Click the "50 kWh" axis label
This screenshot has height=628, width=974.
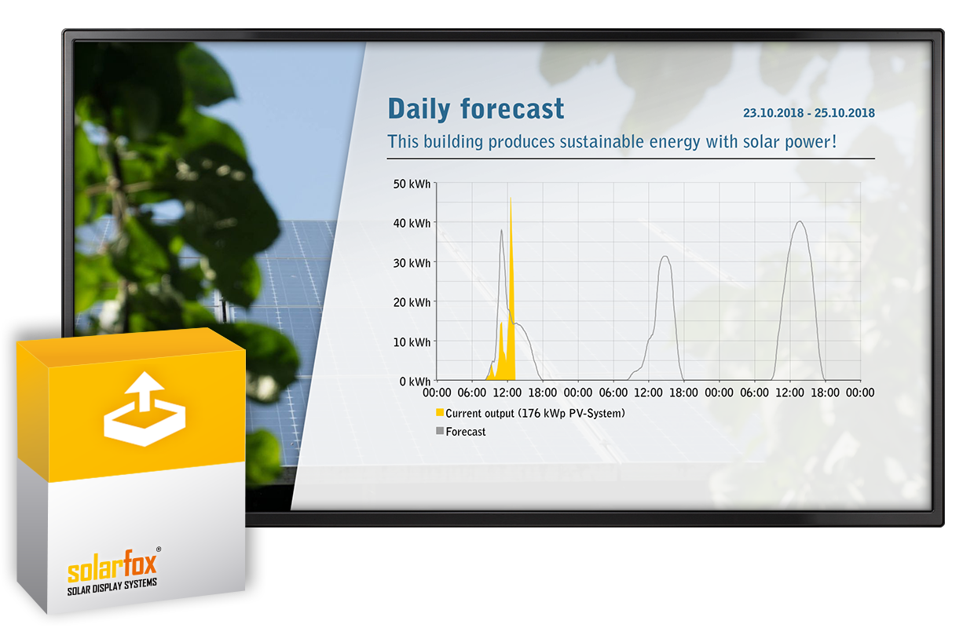[411, 184]
